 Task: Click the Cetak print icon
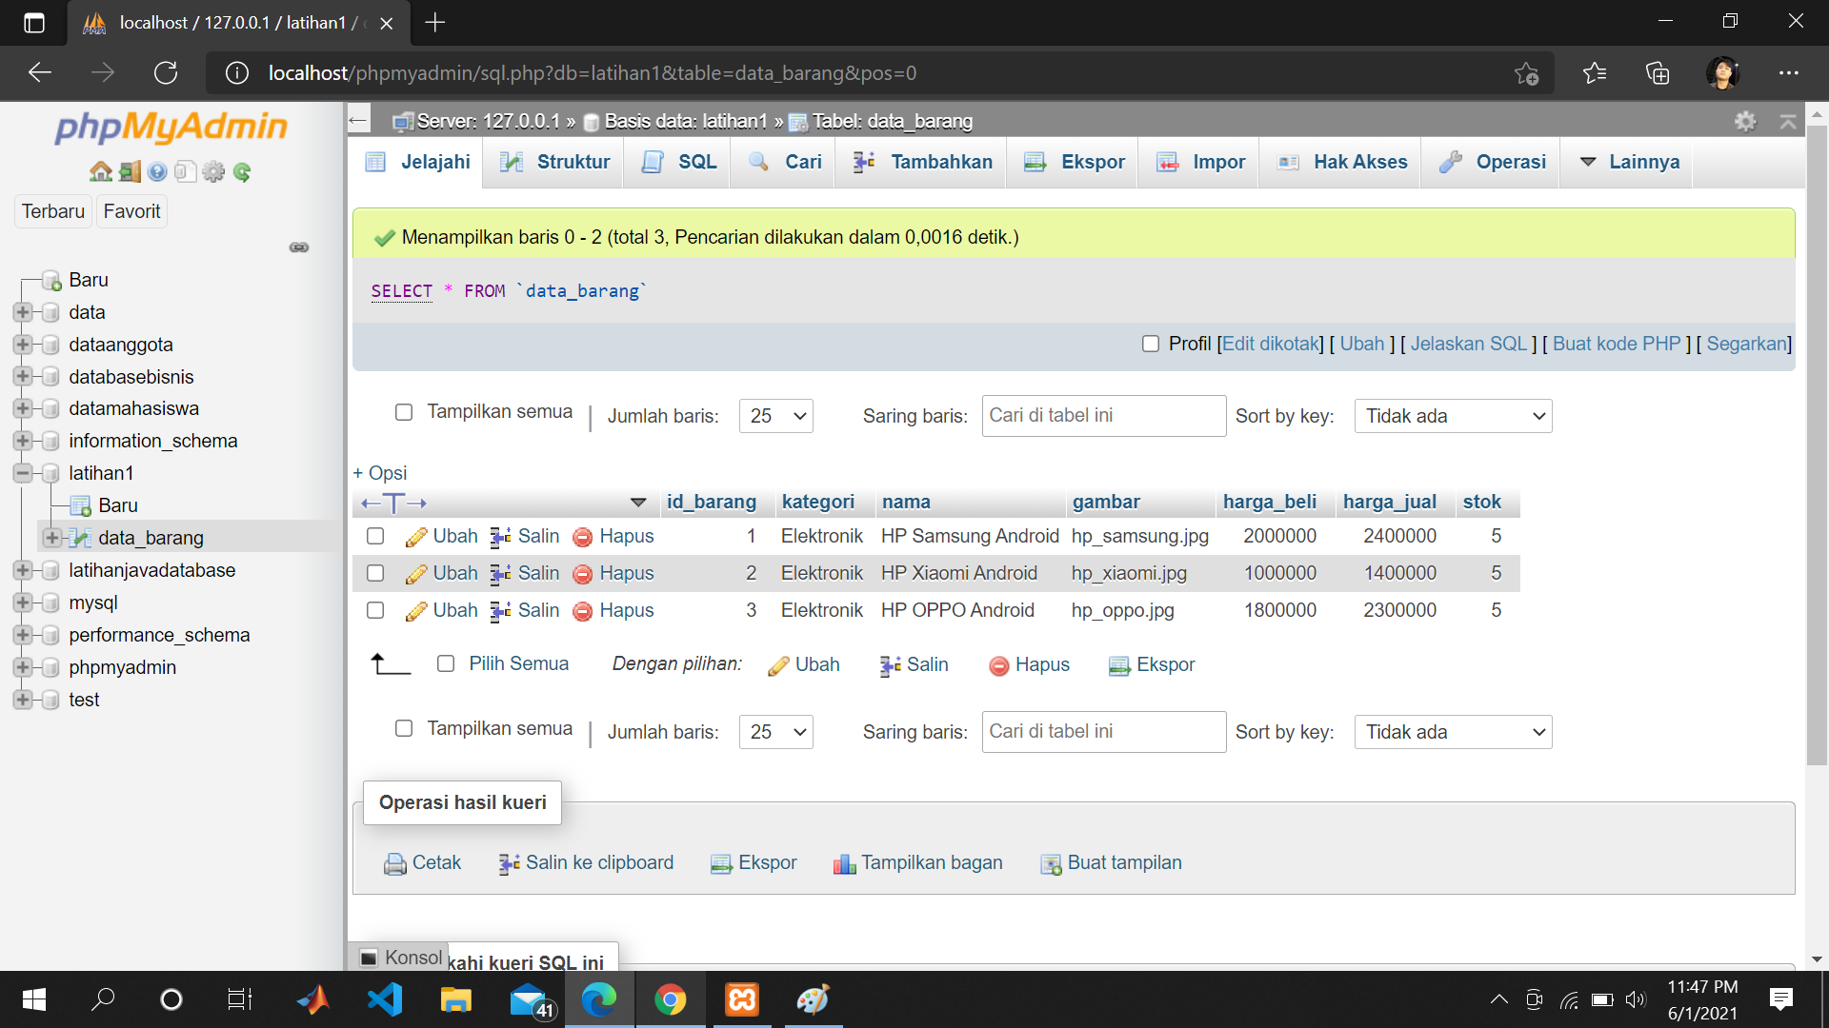(423, 862)
